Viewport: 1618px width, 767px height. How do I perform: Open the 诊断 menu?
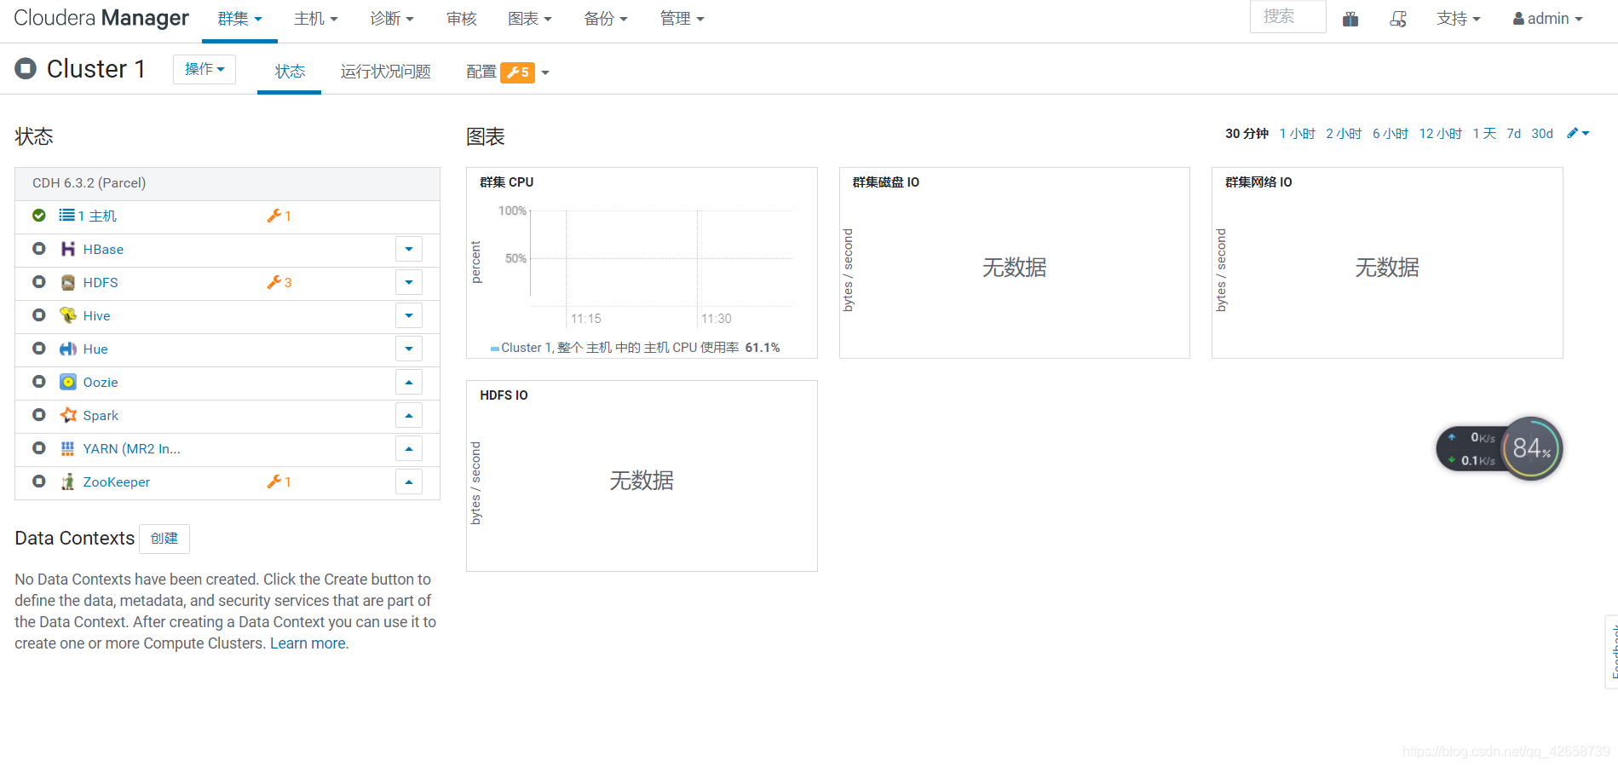[392, 19]
